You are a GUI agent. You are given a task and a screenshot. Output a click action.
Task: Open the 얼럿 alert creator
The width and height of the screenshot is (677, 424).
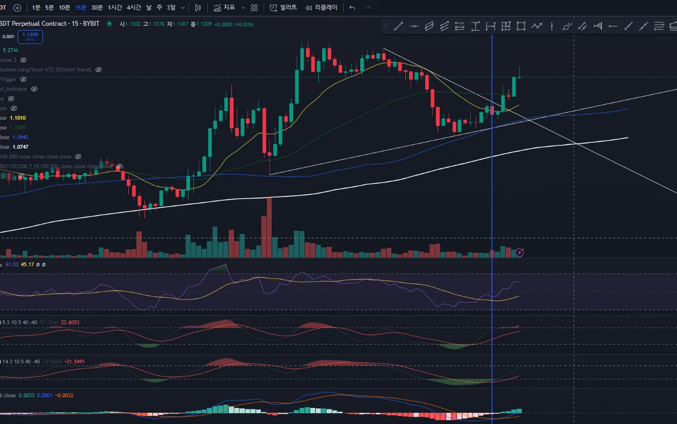(x=283, y=8)
